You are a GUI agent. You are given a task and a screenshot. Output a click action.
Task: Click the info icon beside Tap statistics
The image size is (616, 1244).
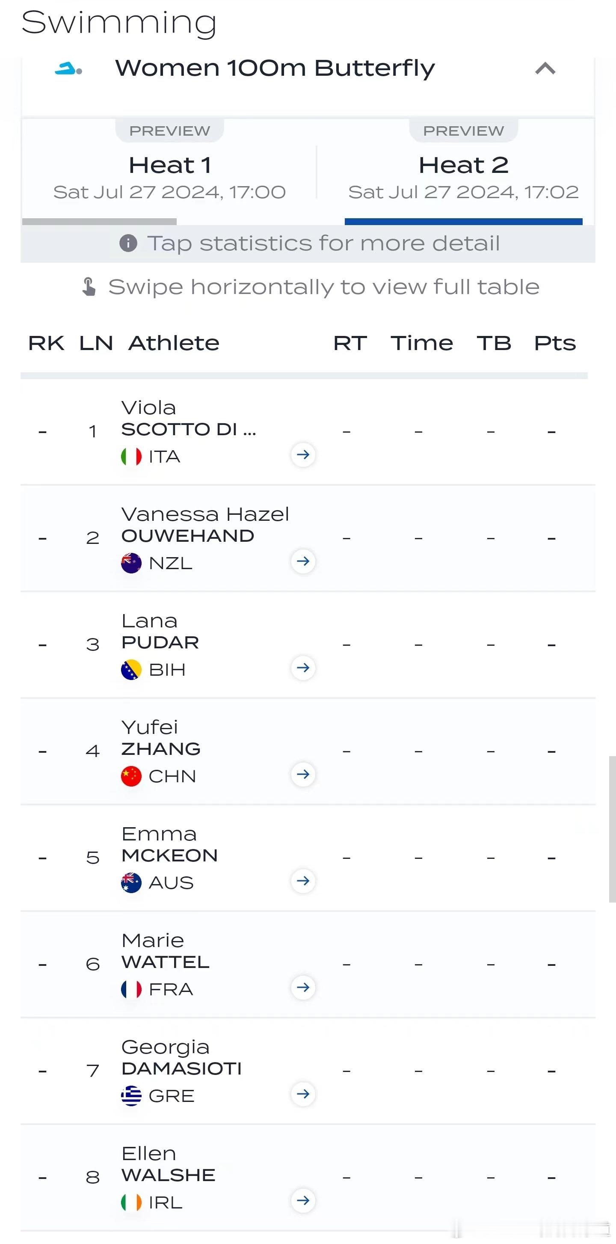tap(128, 243)
